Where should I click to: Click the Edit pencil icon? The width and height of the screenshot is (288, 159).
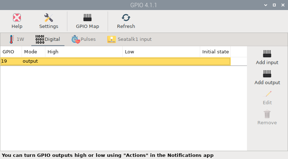tap(267, 94)
